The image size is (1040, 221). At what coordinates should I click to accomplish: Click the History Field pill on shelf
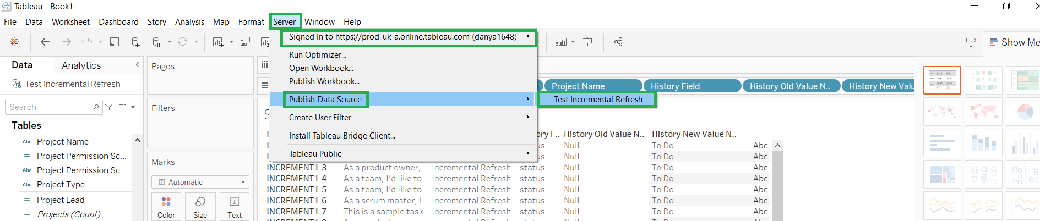point(692,86)
